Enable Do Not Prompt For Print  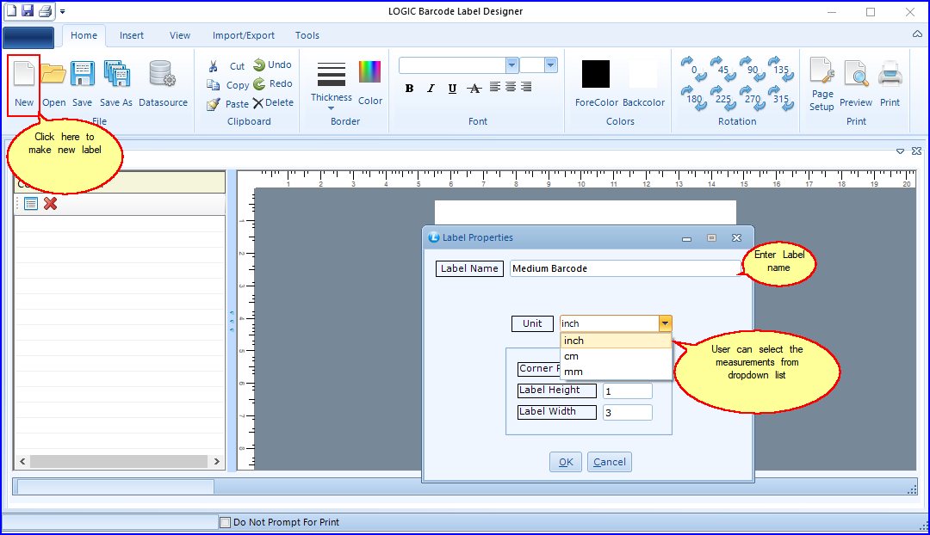pos(226,523)
